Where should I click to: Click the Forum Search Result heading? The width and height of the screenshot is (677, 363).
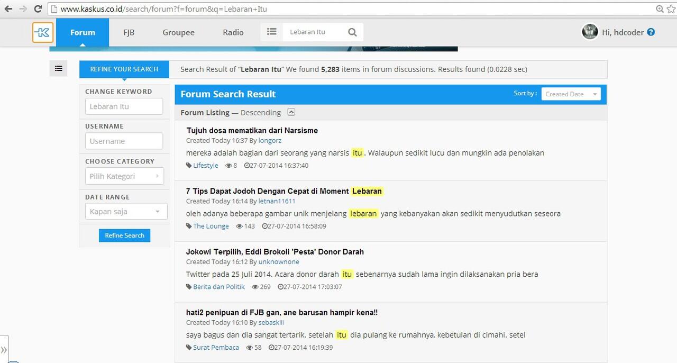tap(228, 94)
